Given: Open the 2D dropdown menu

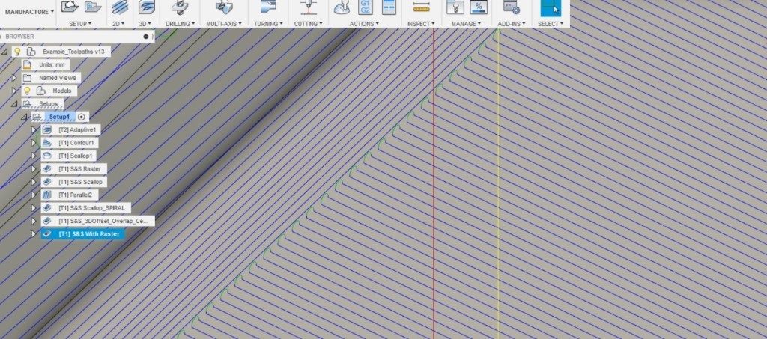Looking at the screenshot, I should point(119,23).
